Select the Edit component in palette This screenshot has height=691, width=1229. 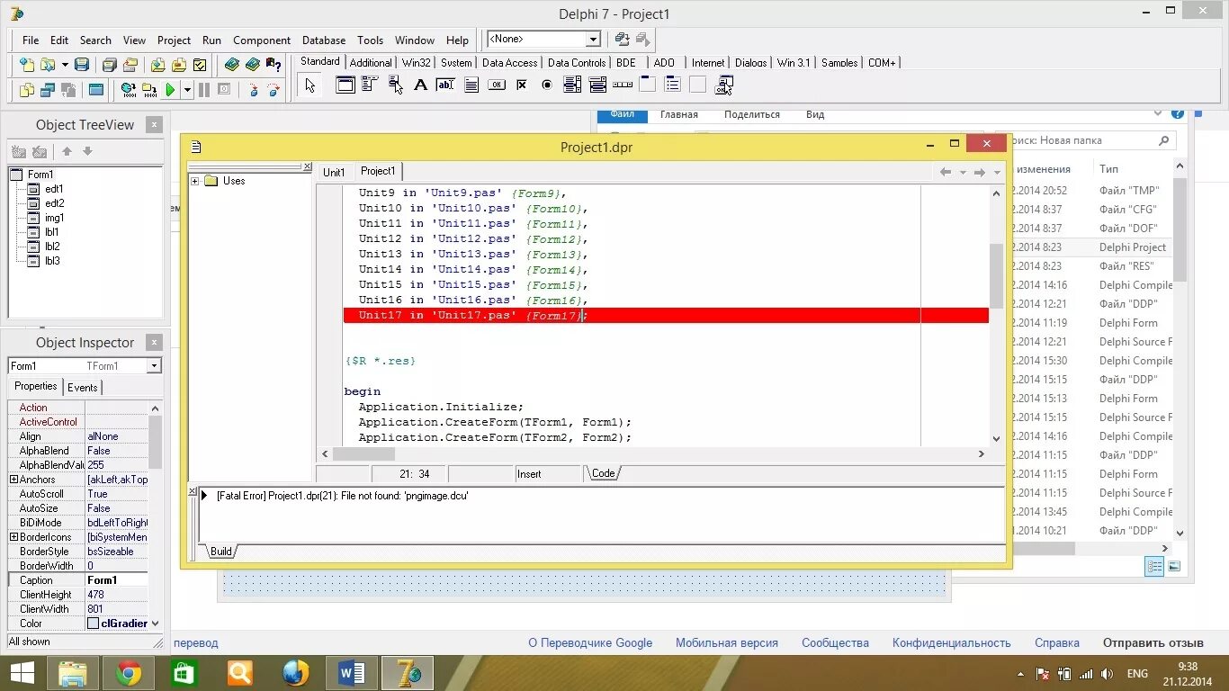coord(445,85)
